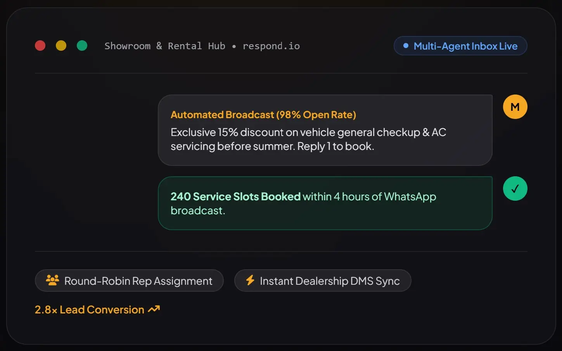Click the Showroom & Rental Hub title text
The image size is (562, 351).
click(x=165, y=46)
